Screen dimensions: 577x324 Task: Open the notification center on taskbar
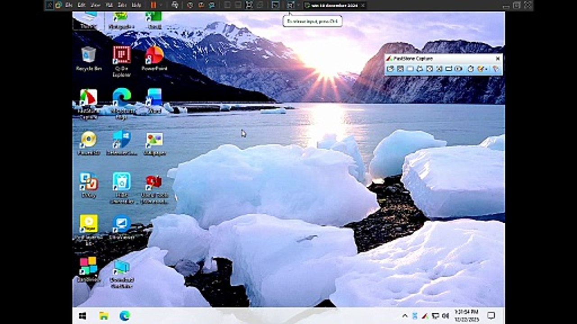pyautogui.click(x=491, y=315)
